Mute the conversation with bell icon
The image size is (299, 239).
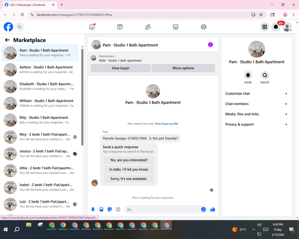click(248, 75)
